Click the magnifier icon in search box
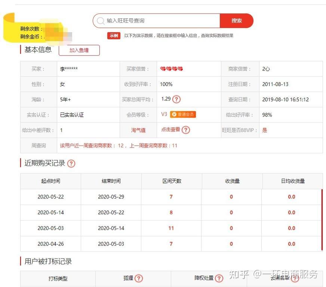The width and height of the screenshot is (326, 287). [101, 21]
